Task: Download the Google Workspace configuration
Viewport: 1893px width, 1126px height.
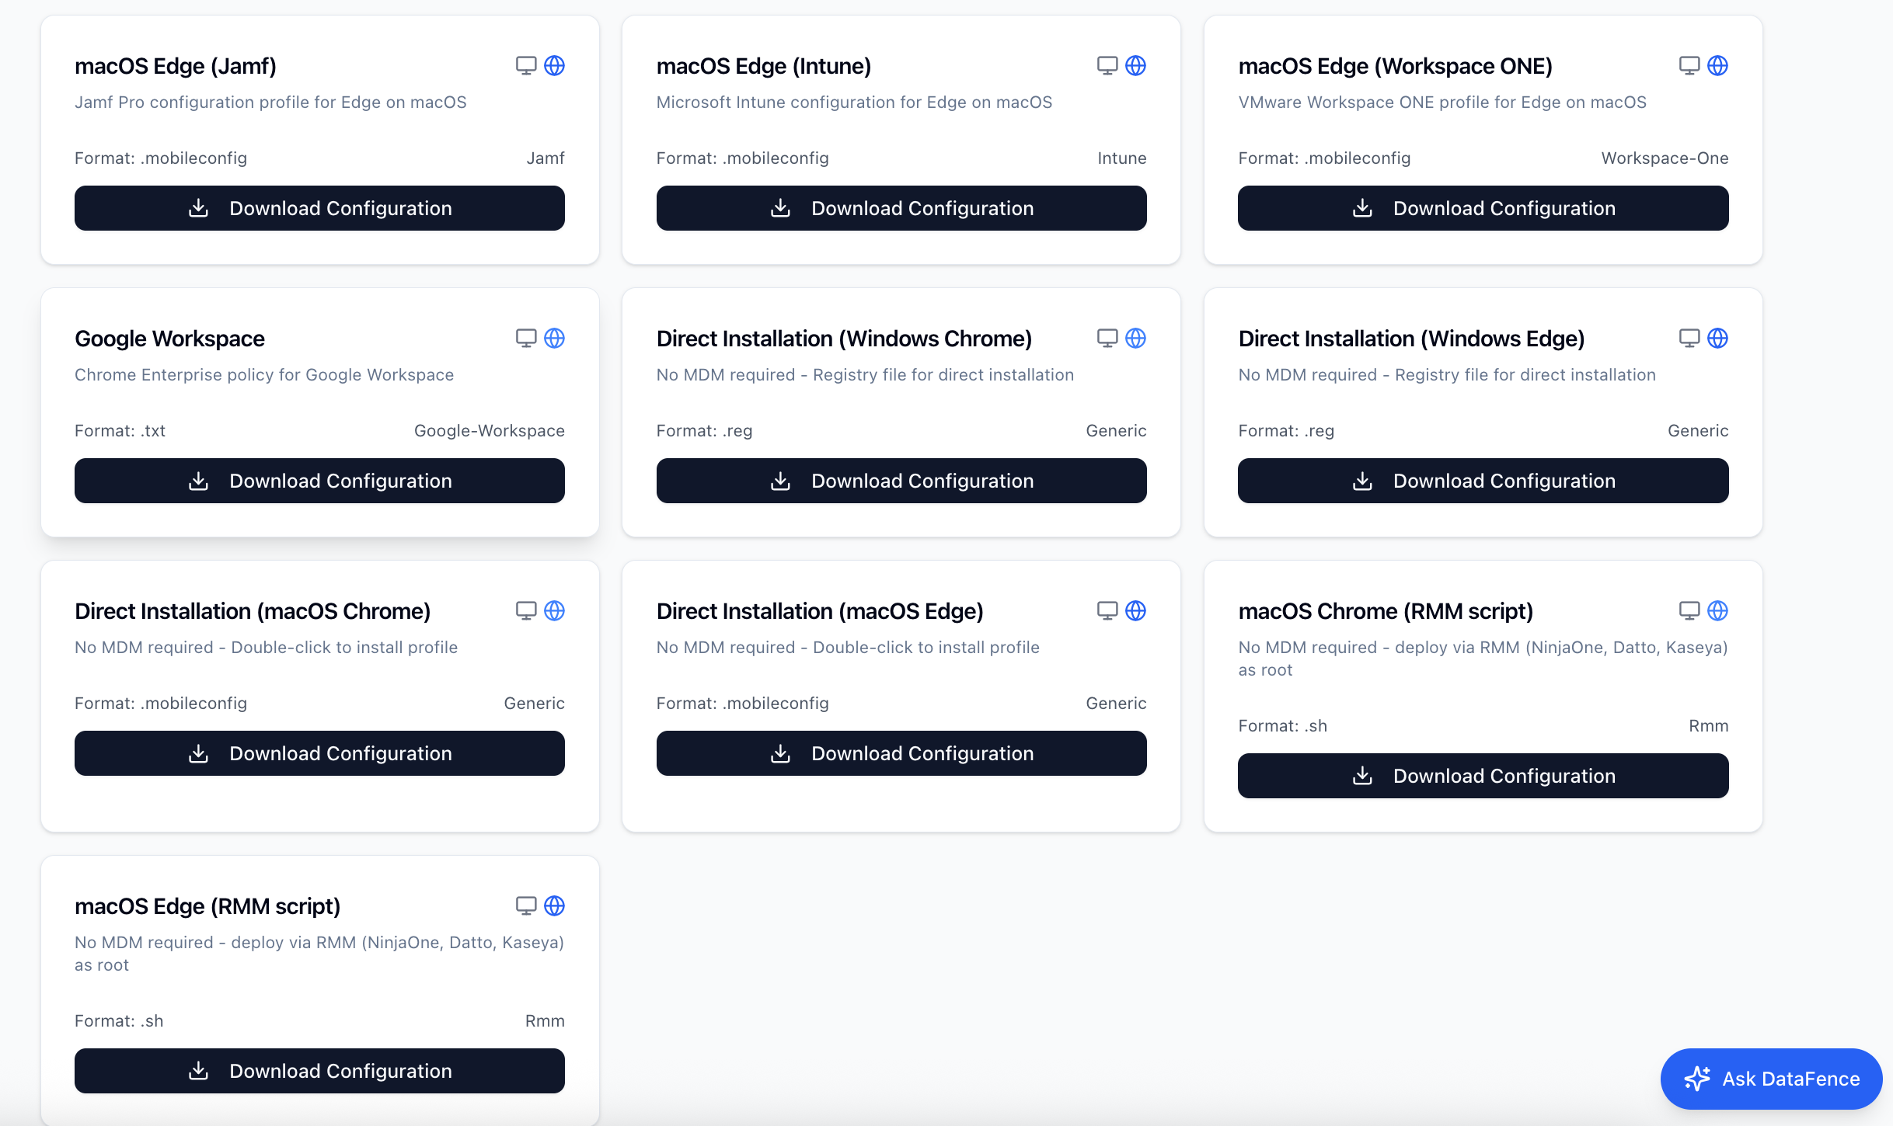Action: (319, 481)
